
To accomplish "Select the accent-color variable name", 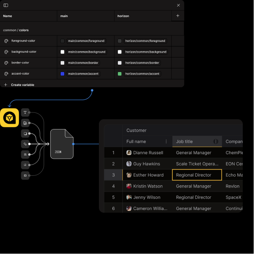I will point(20,74).
